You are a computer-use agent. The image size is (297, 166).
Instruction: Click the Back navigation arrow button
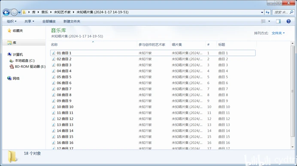(x=6, y=12)
